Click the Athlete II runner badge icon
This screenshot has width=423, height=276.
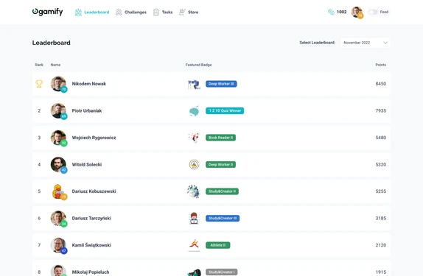coord(194,245)
